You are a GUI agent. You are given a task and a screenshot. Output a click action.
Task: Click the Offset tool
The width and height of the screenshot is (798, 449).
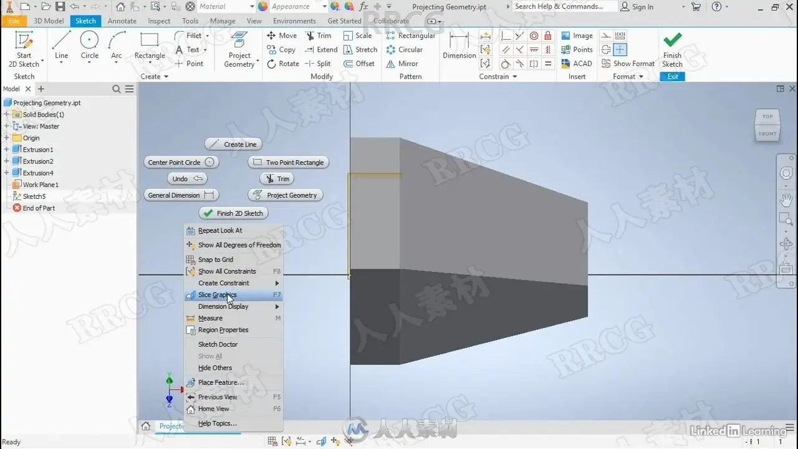[359, 64]
